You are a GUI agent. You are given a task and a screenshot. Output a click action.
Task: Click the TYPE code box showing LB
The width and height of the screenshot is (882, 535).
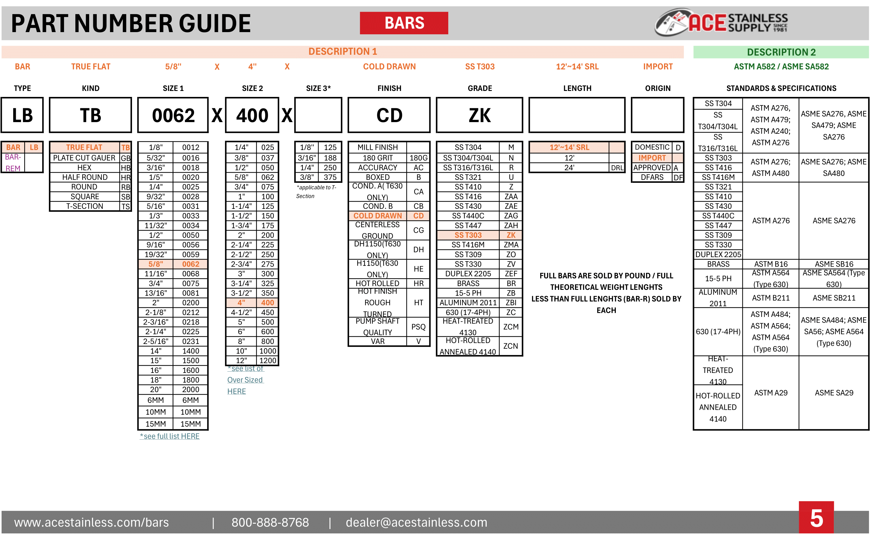click(22, 115)
